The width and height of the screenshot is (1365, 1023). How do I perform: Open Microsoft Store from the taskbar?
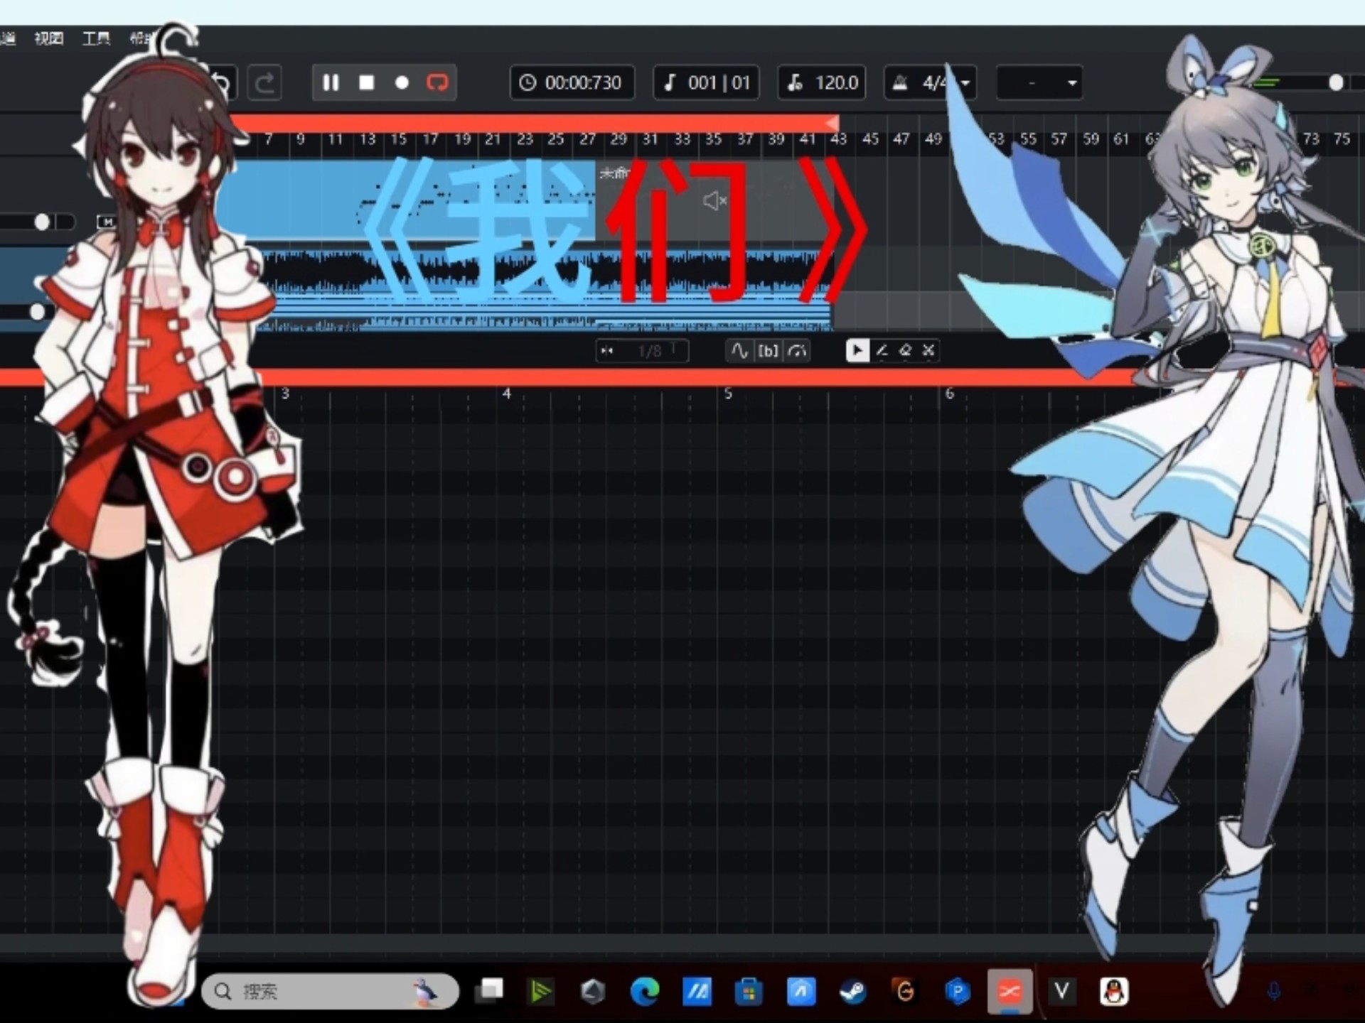(749, 991)
